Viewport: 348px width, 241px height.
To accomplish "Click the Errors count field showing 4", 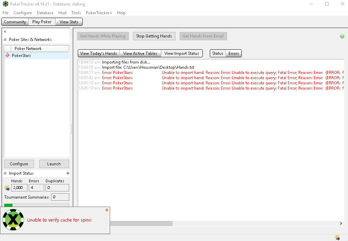I will tap(36, 188).
